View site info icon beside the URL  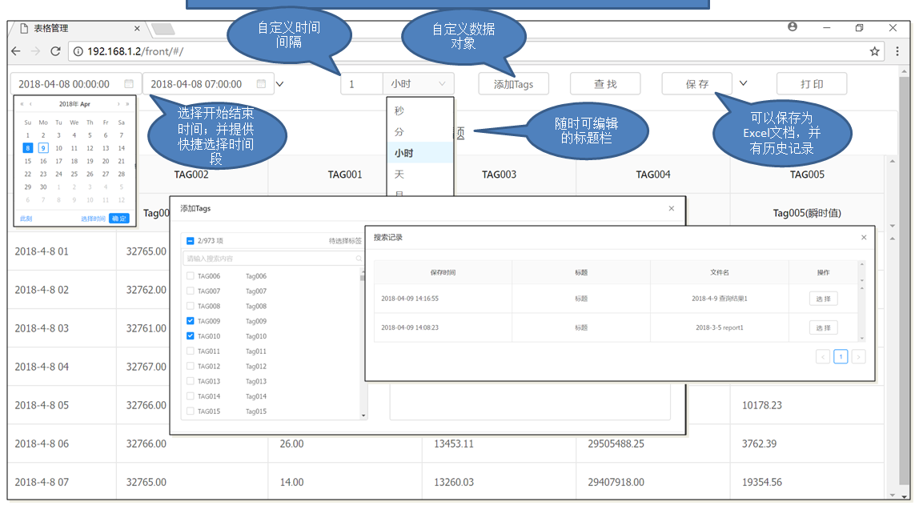pos(78,51)
